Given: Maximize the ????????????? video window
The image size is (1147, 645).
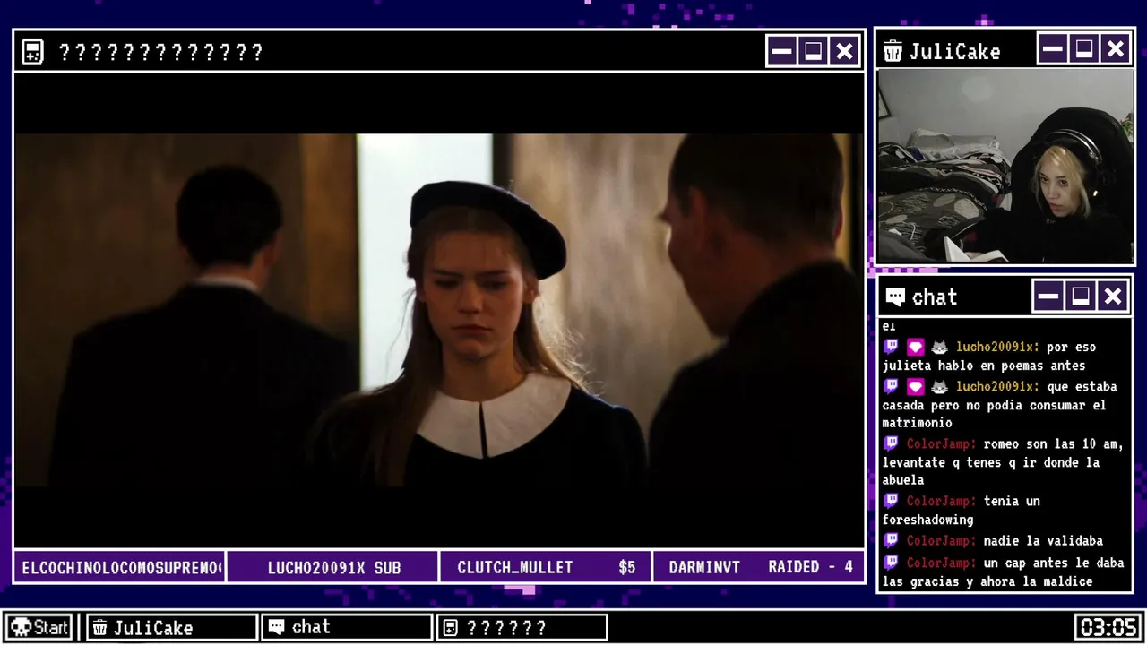Looking at the screenshot, I should click(814, 51).
